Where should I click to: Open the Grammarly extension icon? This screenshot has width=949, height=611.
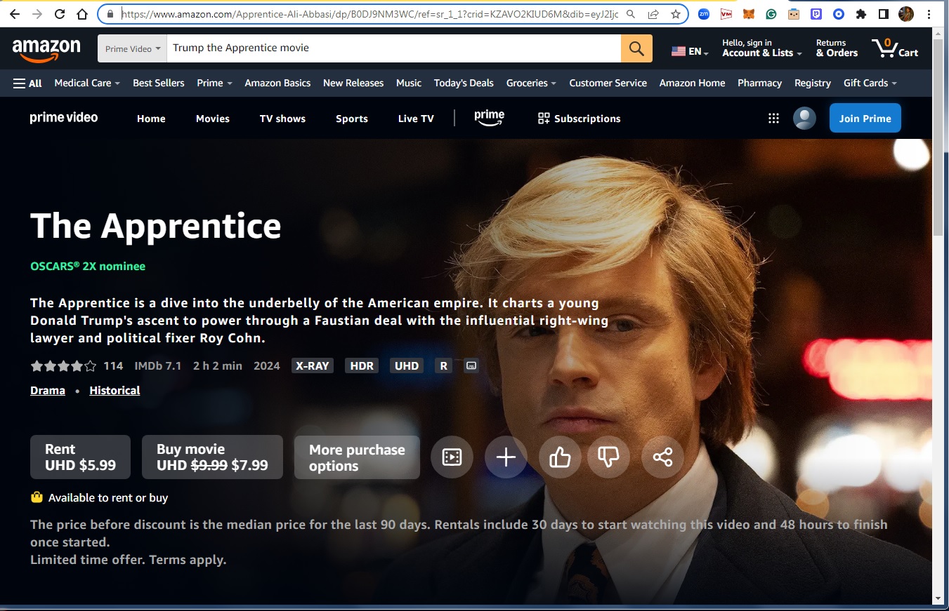771,13
